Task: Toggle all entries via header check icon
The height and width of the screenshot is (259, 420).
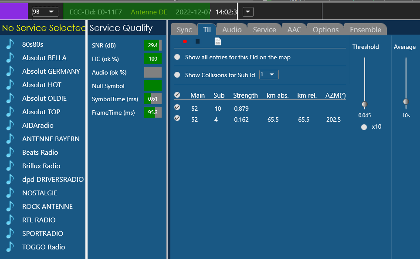Action: pyautogui.click(x=177, y=95)
